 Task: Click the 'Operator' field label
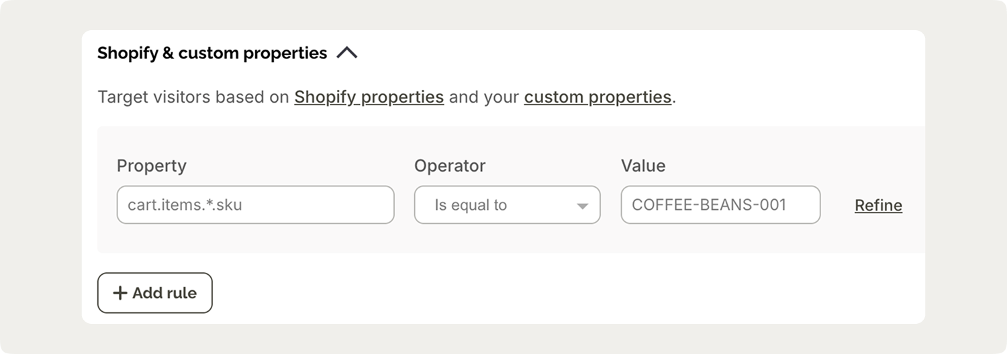coord(450,166)
